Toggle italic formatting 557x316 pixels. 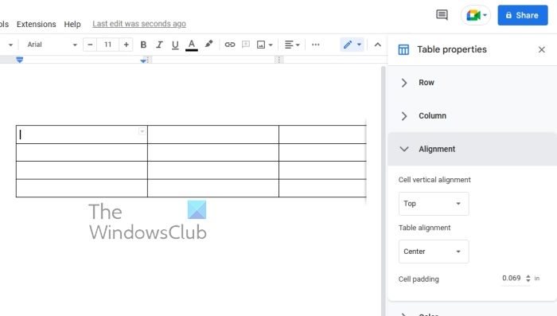tap(159, 45)
